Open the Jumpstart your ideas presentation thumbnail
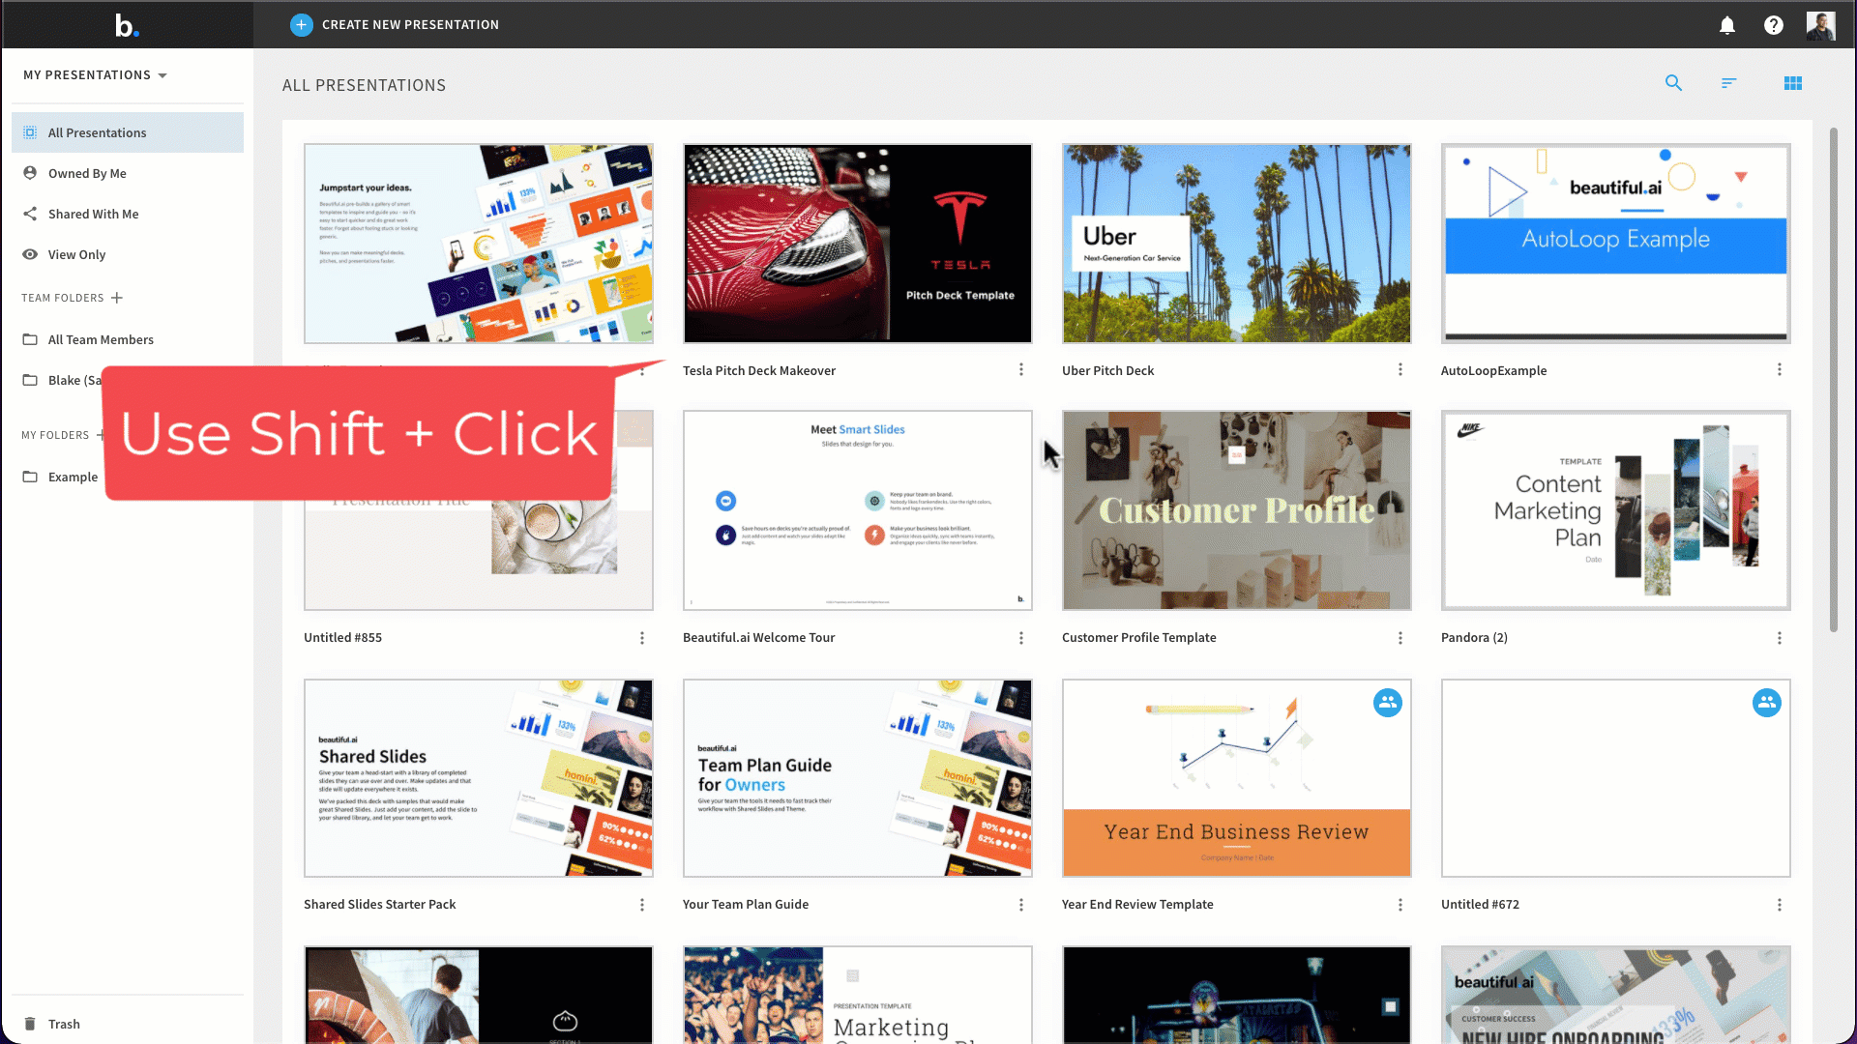Image resolution: width=1857 pixels, height=1044 pixels. [479, 244]
